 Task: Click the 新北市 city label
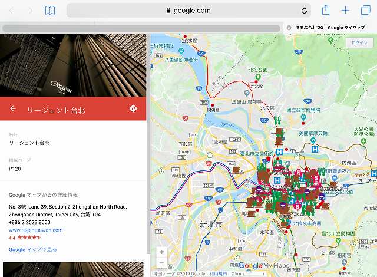click(x=211, y=225)
